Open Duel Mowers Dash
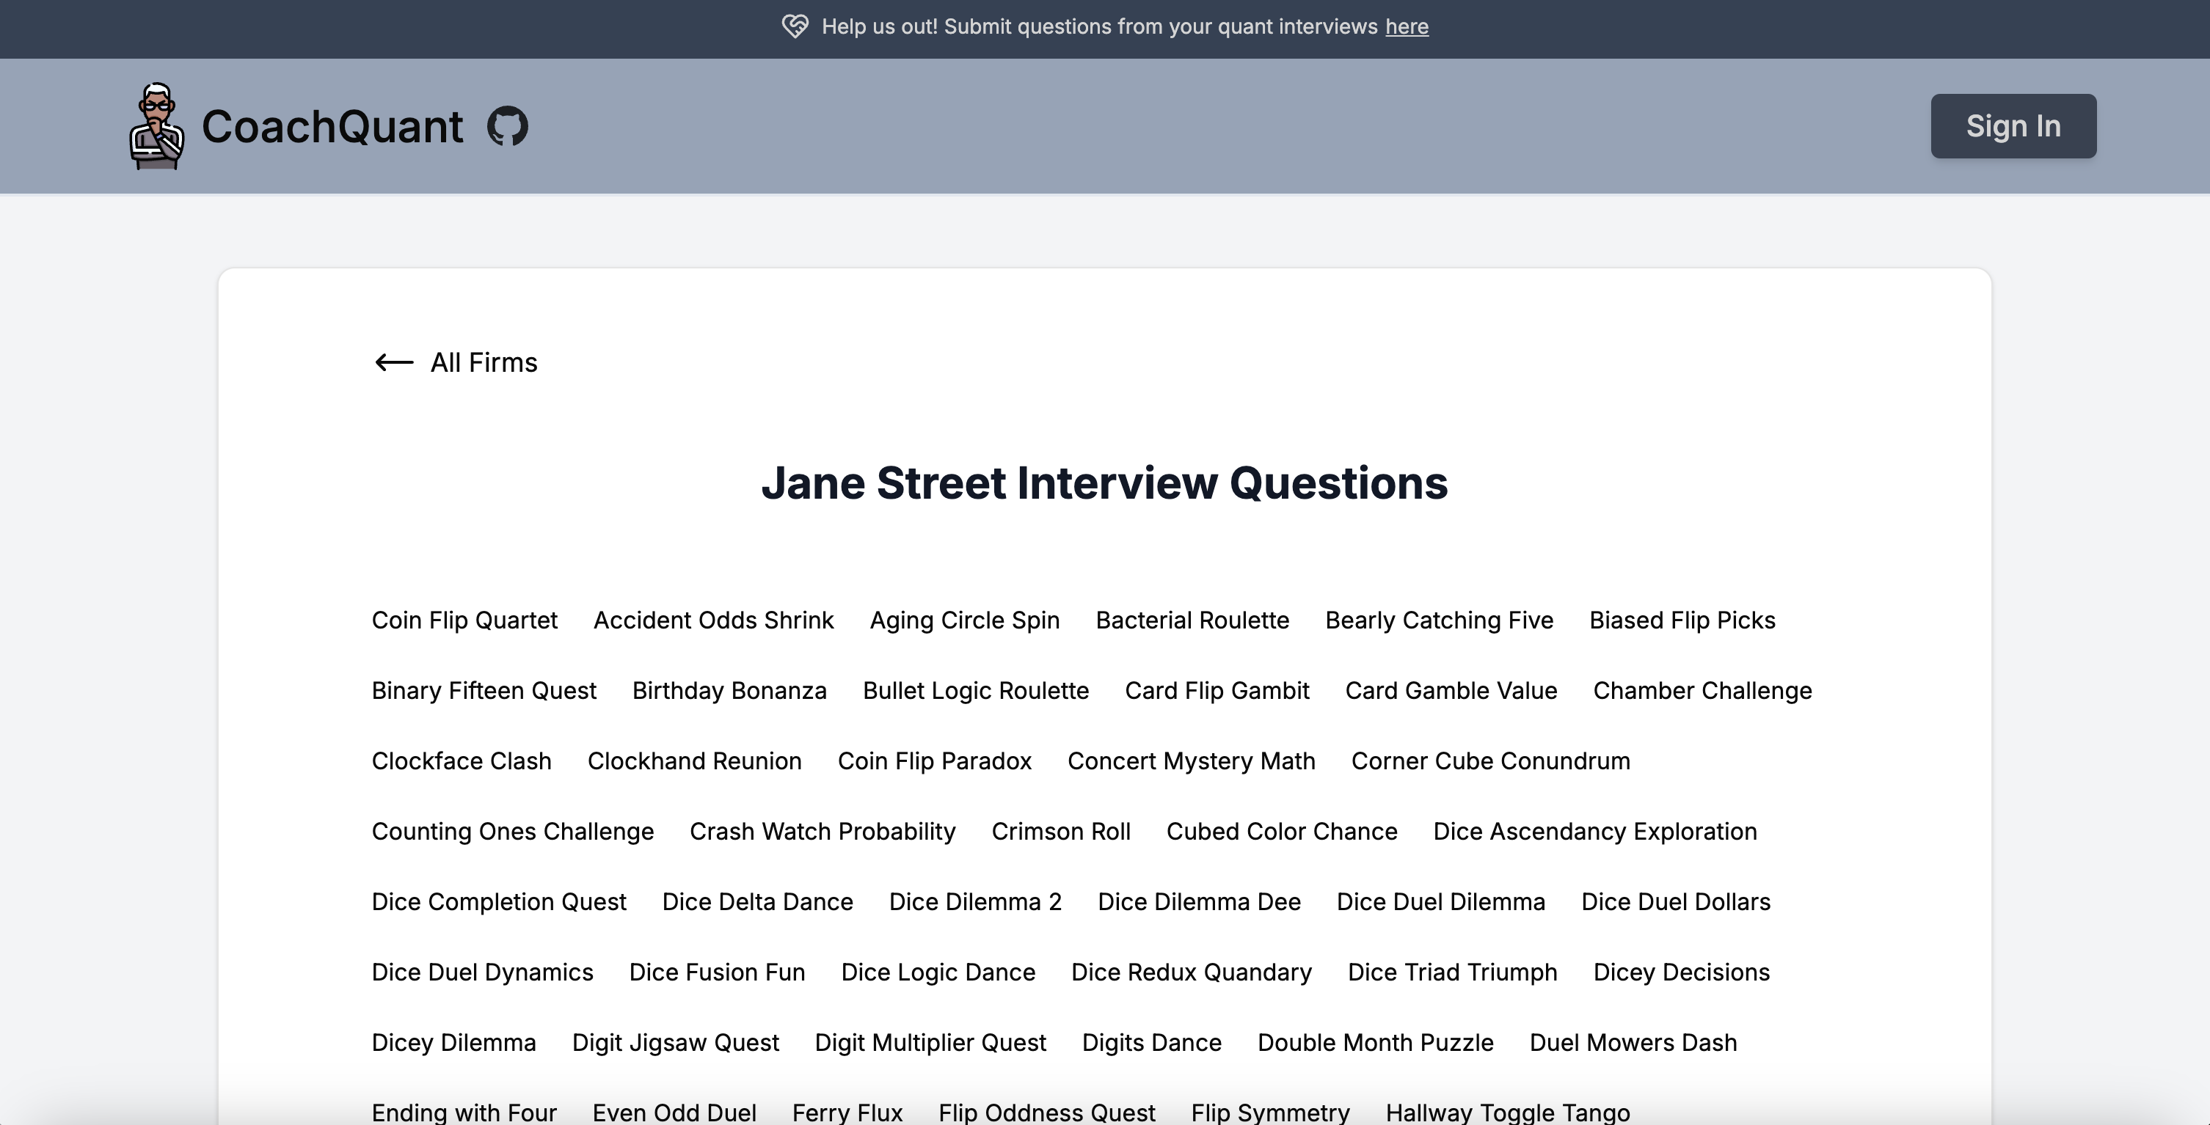This screenshot has height=1125, width=2210. click(x=1633, y=1042)
